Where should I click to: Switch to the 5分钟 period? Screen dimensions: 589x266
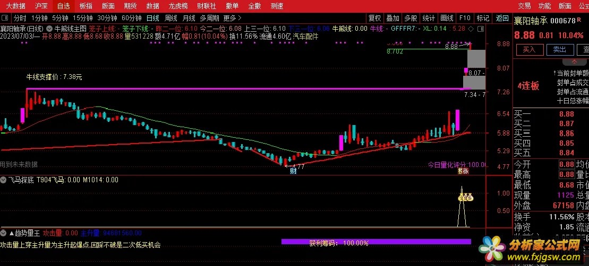pos(60,18)
